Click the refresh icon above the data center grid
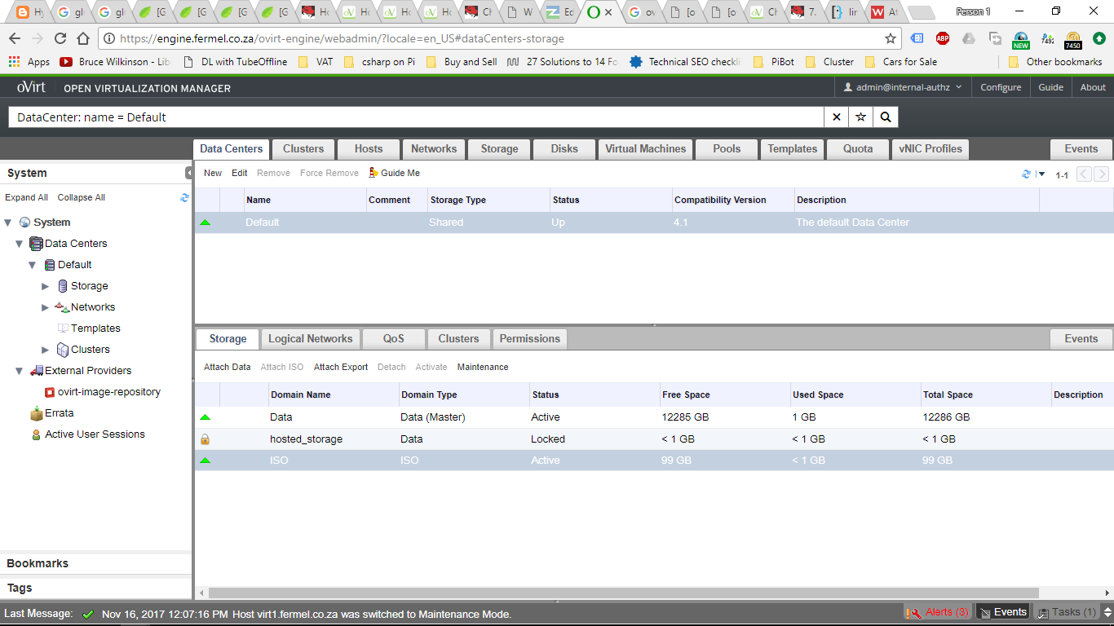Viewport: 1114px width, 626px height. click(x=1026, y=174)
